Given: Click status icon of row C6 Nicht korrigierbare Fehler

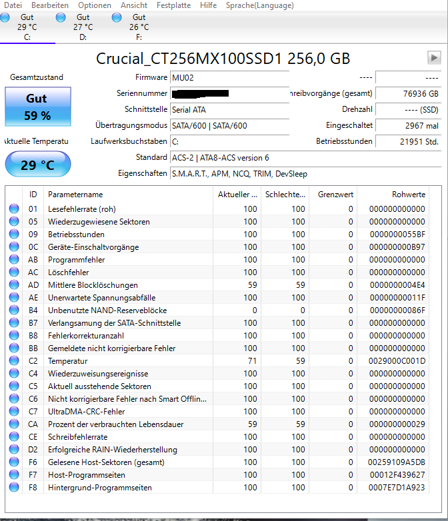Looking at the screenshot, I should [14, 398].
